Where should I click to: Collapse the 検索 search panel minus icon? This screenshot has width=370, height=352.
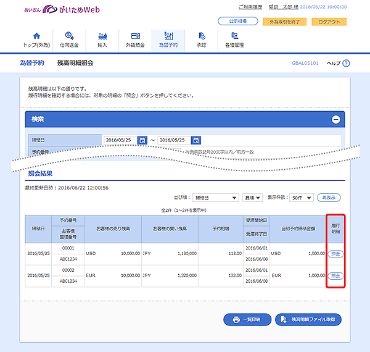pyautogui.click(x=336, y=119)
